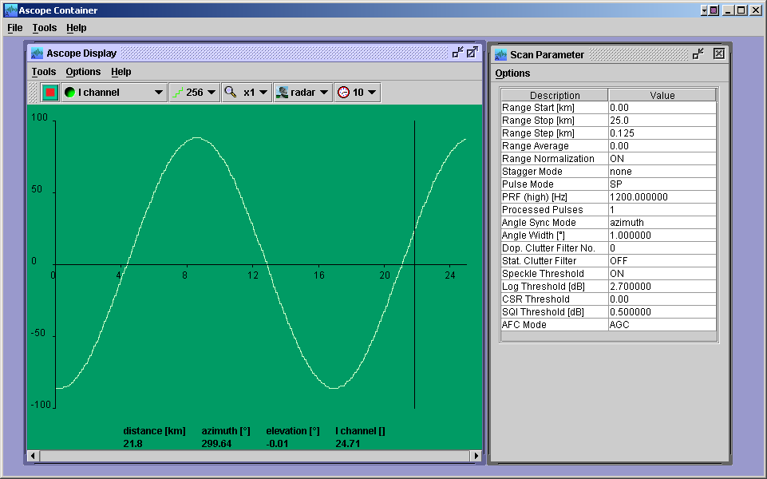Click the Ascope toolbar drag handle grip
The height and width of the screenshot is (479, 767).
coord(33,93)
